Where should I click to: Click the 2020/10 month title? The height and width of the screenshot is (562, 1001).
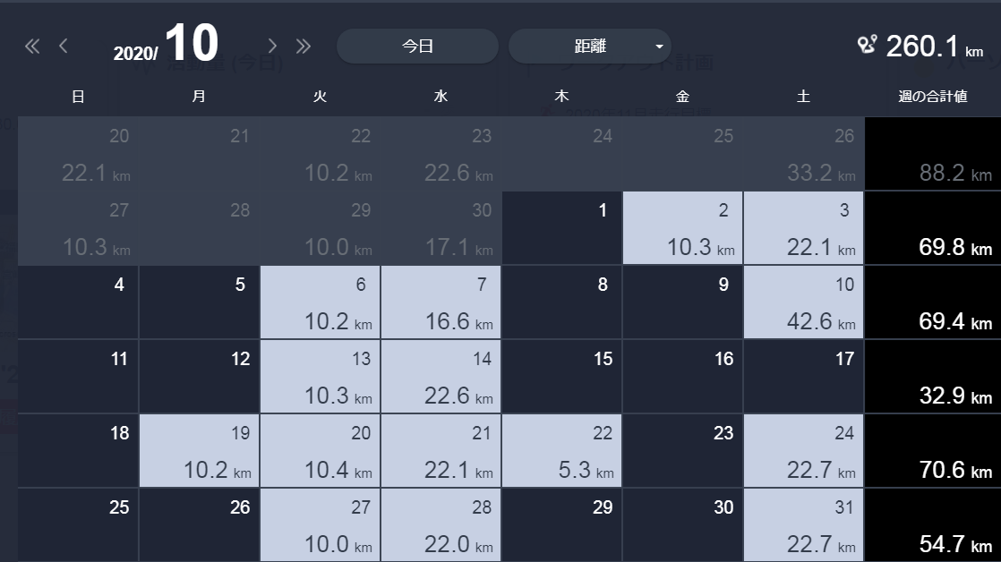click(x=167, y=45)
